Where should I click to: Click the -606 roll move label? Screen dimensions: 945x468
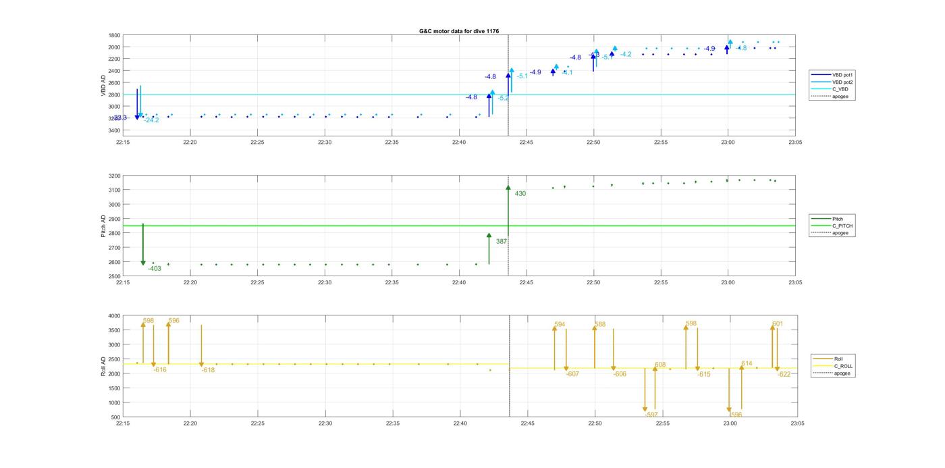tap(620, 374)
